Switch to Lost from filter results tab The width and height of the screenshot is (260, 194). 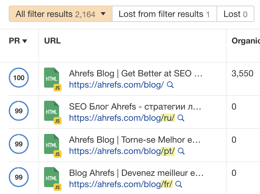click(164, 14)
